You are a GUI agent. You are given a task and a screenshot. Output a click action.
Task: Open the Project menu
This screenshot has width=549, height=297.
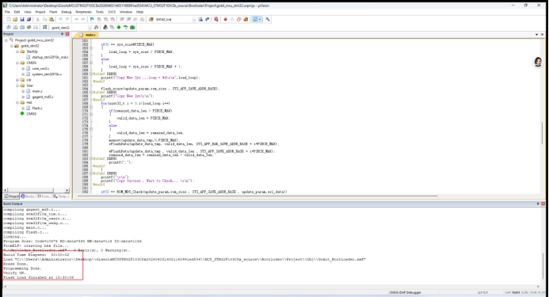[x=40, y=12]
